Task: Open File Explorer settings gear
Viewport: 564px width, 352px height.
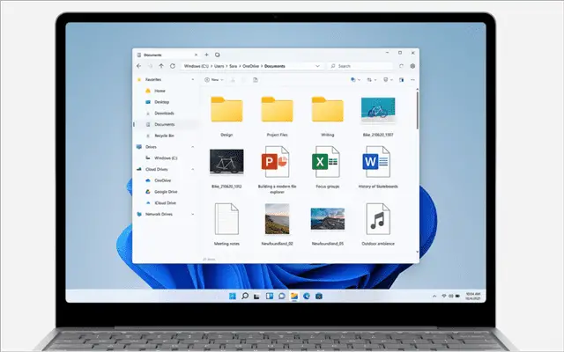Action: (412, 66)
